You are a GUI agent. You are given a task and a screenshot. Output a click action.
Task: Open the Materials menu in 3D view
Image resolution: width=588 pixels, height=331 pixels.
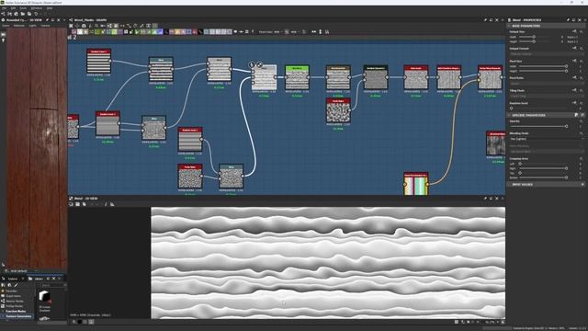tap(18, 26)
